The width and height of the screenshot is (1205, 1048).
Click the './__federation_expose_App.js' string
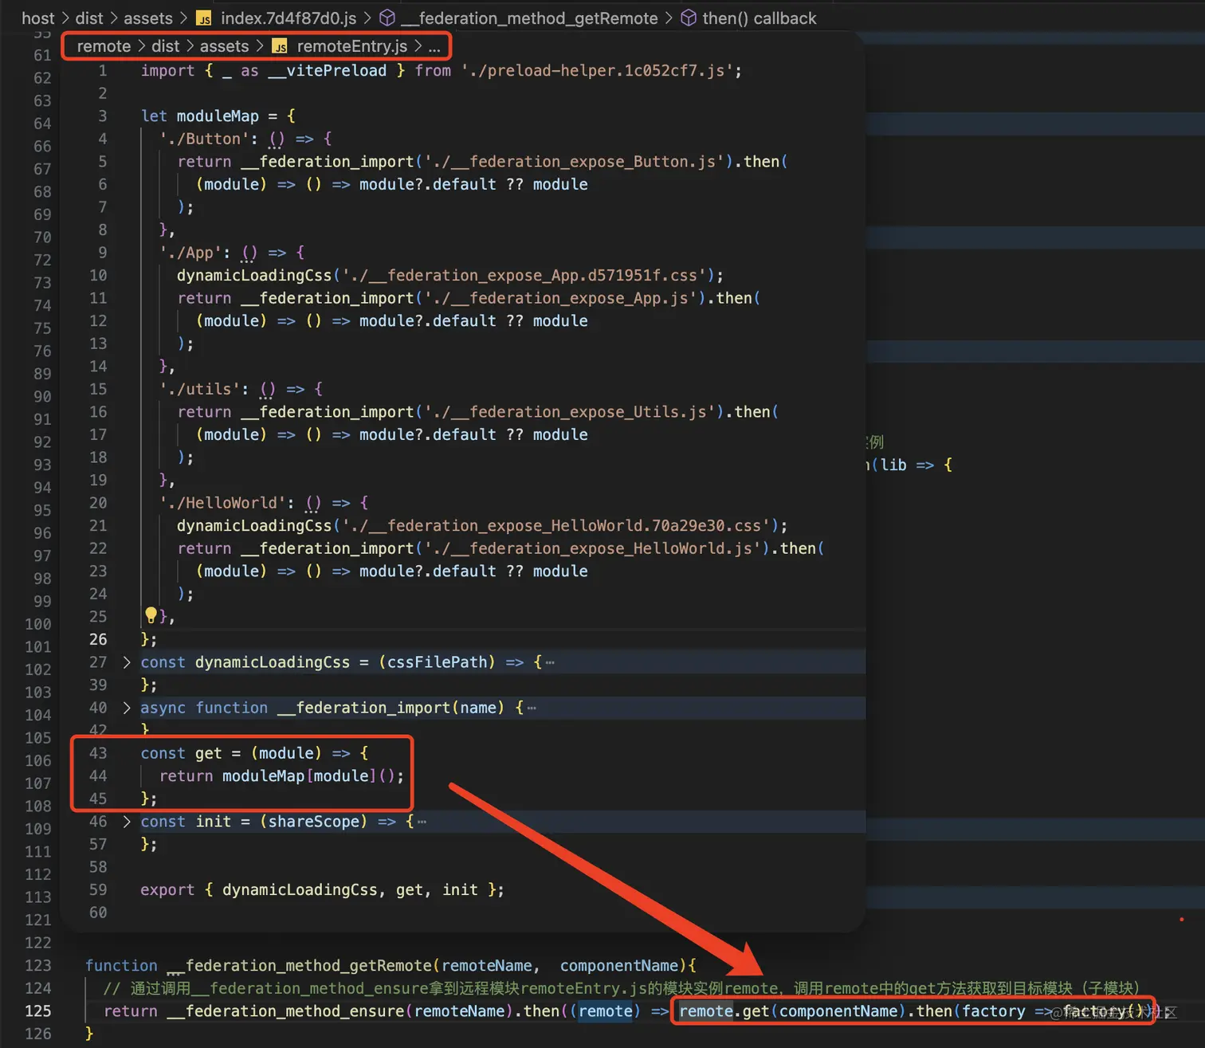pyautogui.click(x=561, y=298)
